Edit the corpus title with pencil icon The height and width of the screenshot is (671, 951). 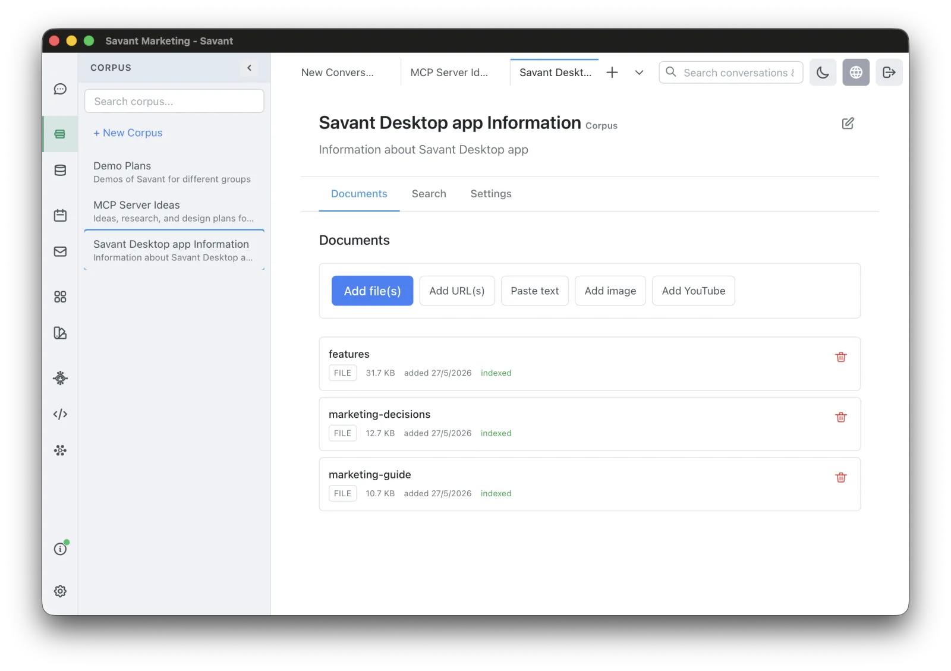848,123
